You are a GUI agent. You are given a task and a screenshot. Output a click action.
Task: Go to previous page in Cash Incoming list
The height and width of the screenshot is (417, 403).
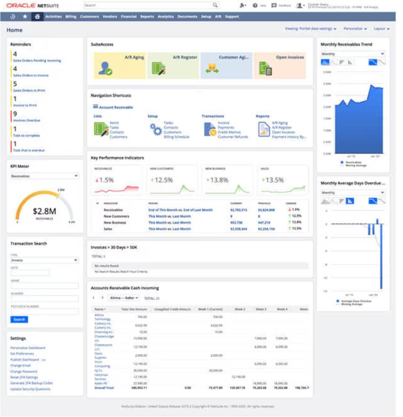click(94, 298)
